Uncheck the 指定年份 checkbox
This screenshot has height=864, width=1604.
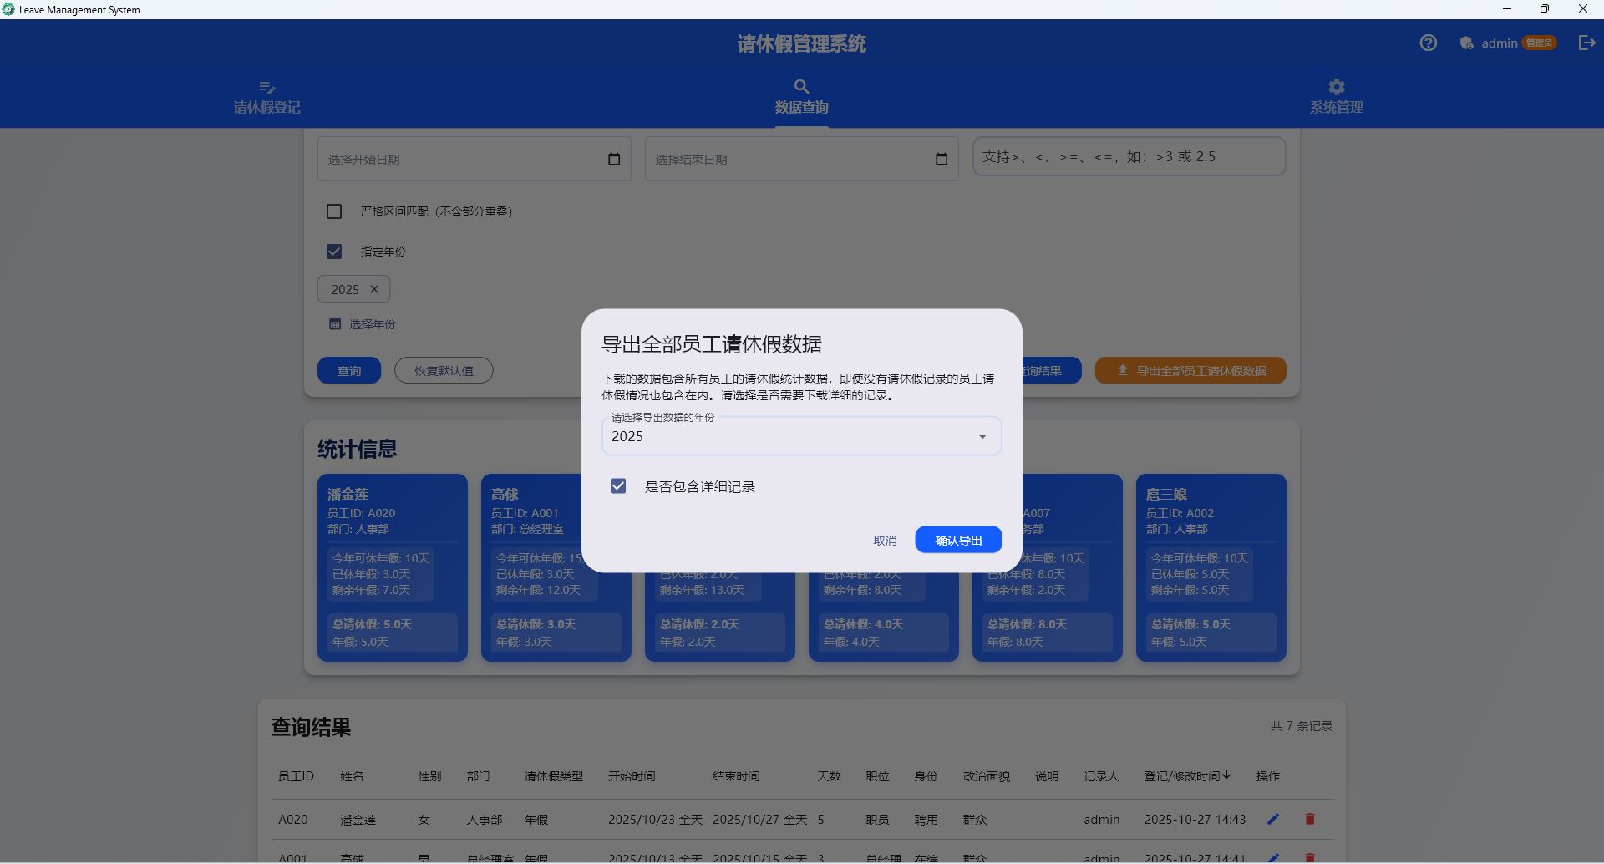pos(334,252)
